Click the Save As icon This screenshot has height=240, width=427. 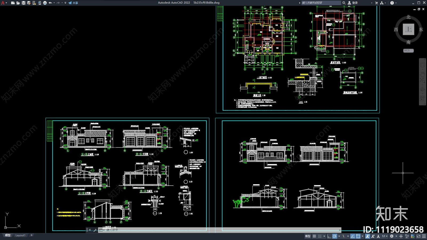(x=29, y=3)
